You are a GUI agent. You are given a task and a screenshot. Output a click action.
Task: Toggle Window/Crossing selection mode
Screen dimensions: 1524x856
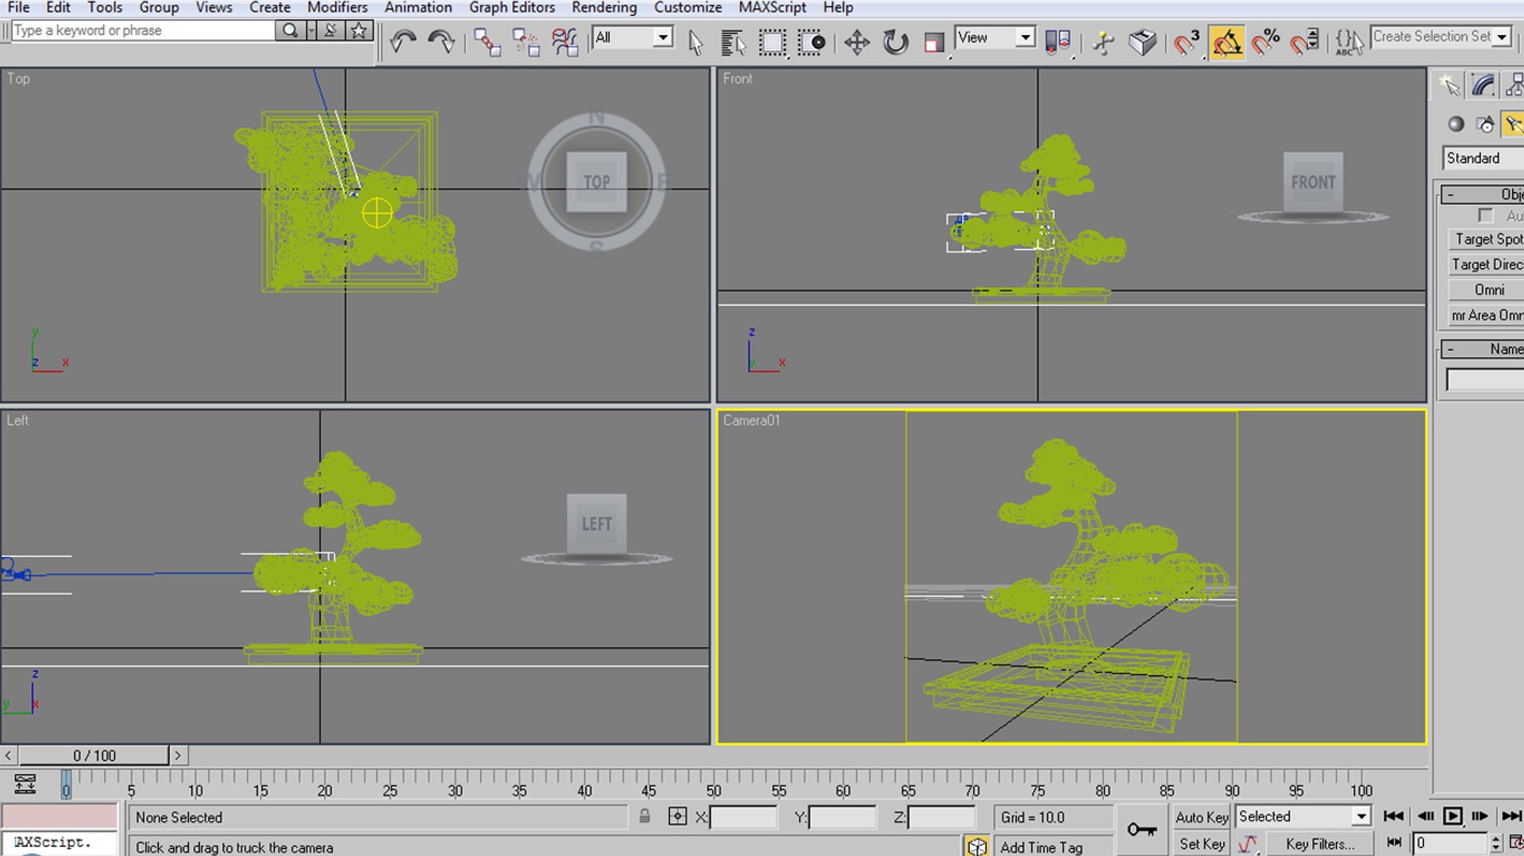tap(811, 41)
